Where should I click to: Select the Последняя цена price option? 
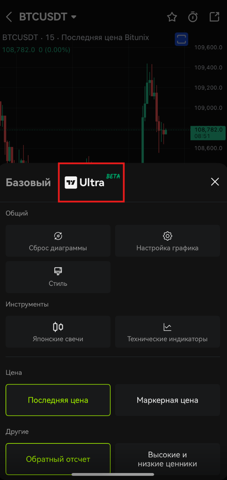tap(58, 400)
